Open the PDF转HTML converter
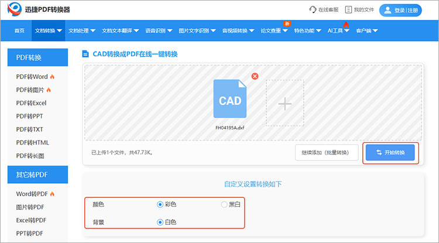The image size is (439, 243). click(32, 142)
